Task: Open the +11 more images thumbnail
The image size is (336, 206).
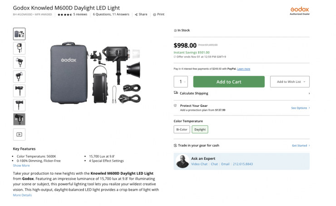Action: click(19, 119)
